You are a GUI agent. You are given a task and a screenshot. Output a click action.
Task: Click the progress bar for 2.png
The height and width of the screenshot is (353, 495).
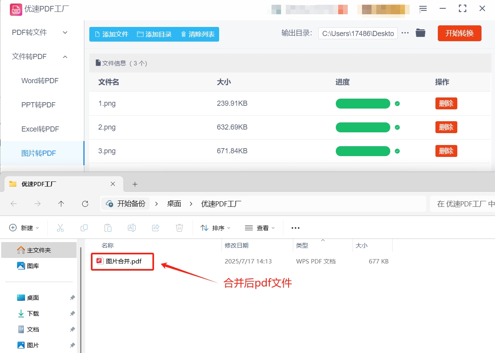tap(362, 127)
